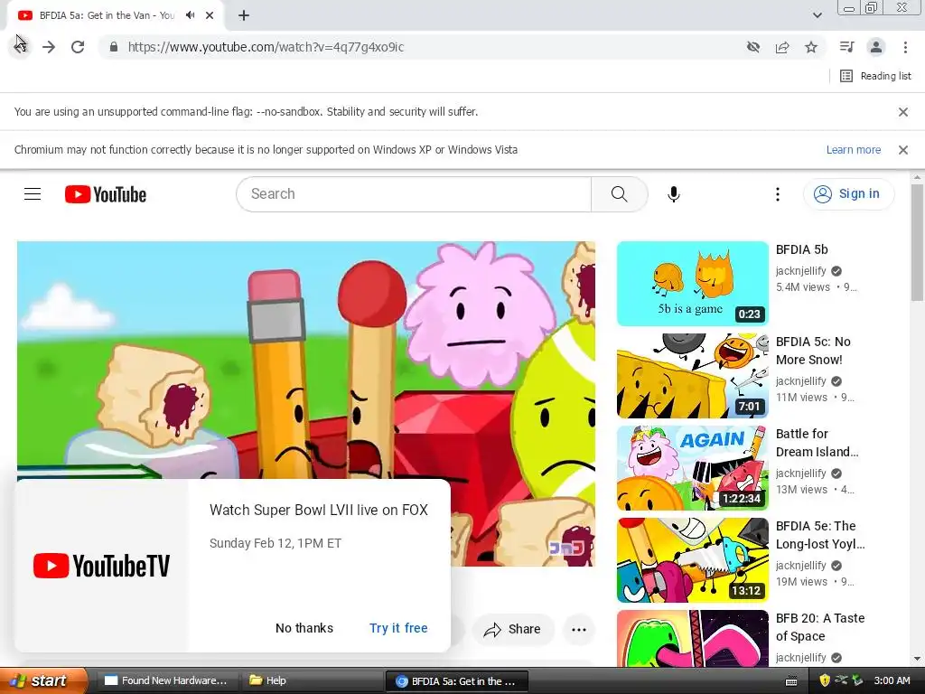925x694 pixels.
Task: Open BFDIA 5c: No More Snow! thumbnail
Action: [693, 376]
